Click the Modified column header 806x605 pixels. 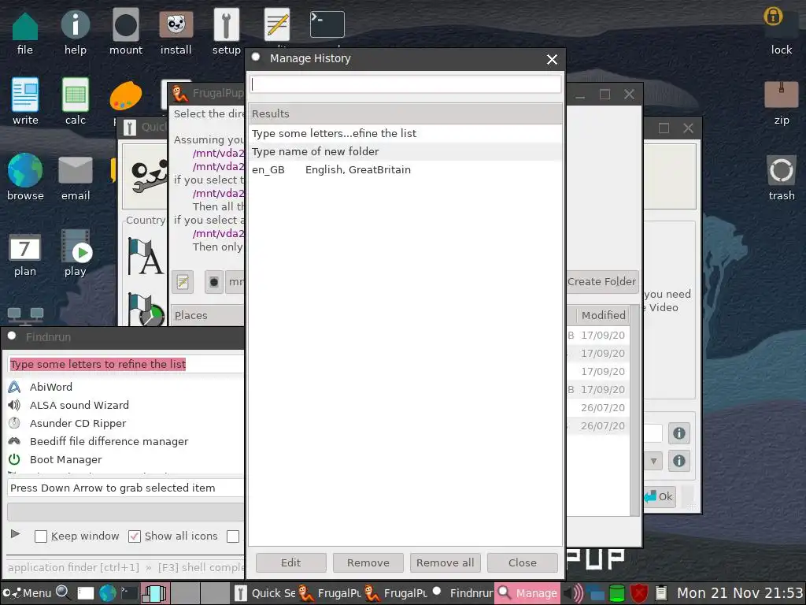click(602, 315)
